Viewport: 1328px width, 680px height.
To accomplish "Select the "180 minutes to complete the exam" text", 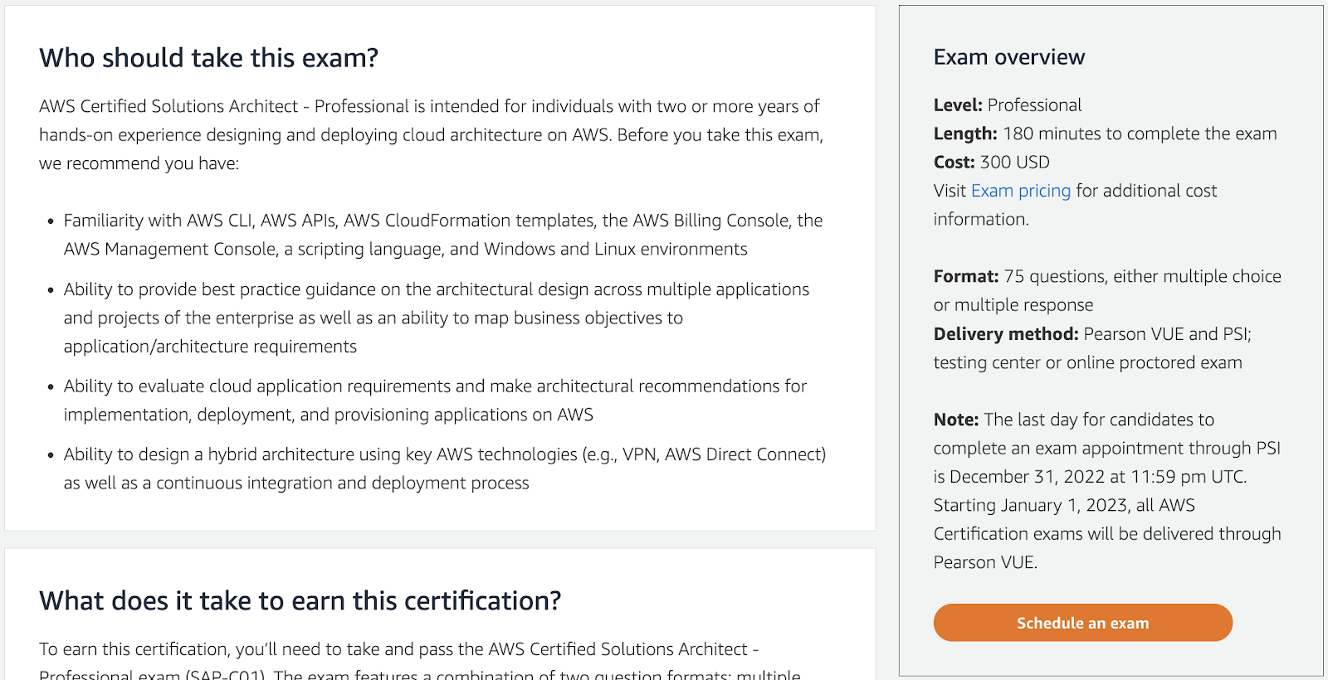I will 1140,134.
